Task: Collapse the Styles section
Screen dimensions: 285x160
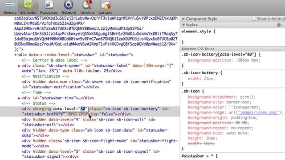Action: coord(183,25)
